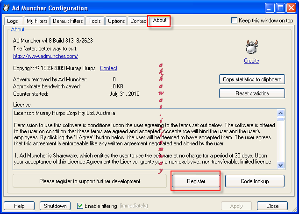Click the 'Counter started:' label
The image size is (299, 214).
coord(30,94)
